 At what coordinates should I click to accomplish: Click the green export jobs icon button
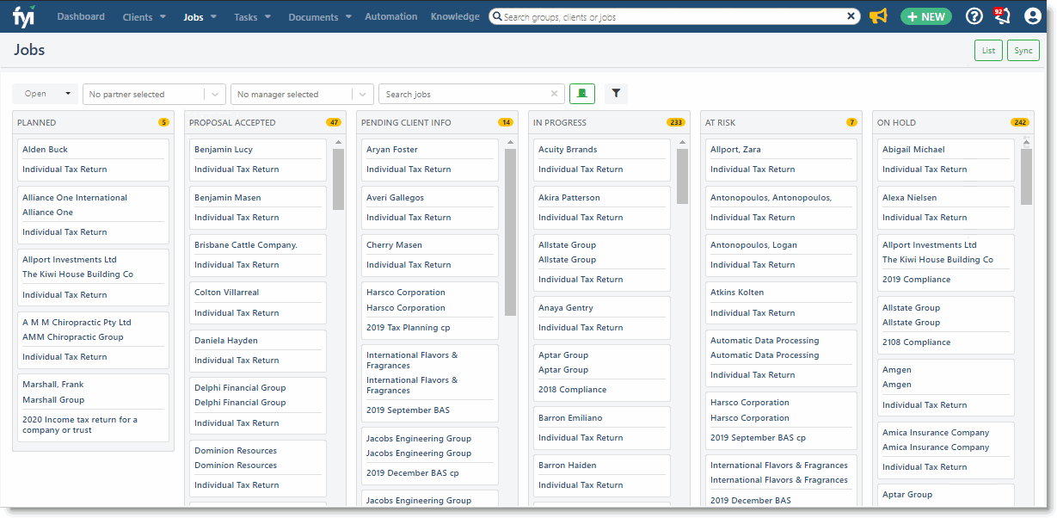click(582, 94)
